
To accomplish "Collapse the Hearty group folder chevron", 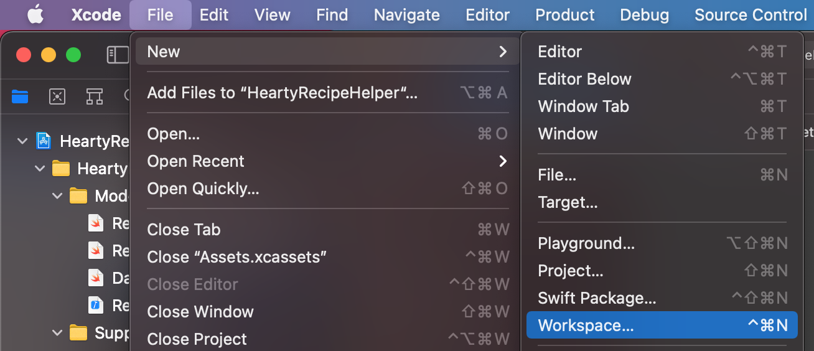I will tap(40, 168).
